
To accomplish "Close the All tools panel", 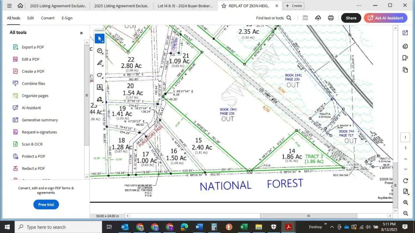I will pos(81,33).
